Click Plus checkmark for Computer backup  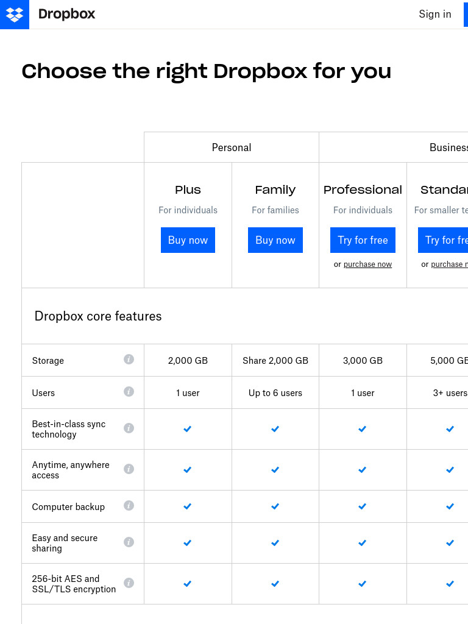188,506
